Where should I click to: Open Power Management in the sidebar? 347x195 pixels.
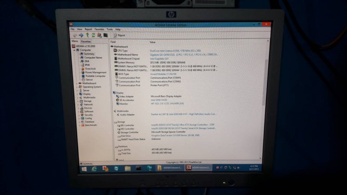pyautogui.click(x=95, y=72)
